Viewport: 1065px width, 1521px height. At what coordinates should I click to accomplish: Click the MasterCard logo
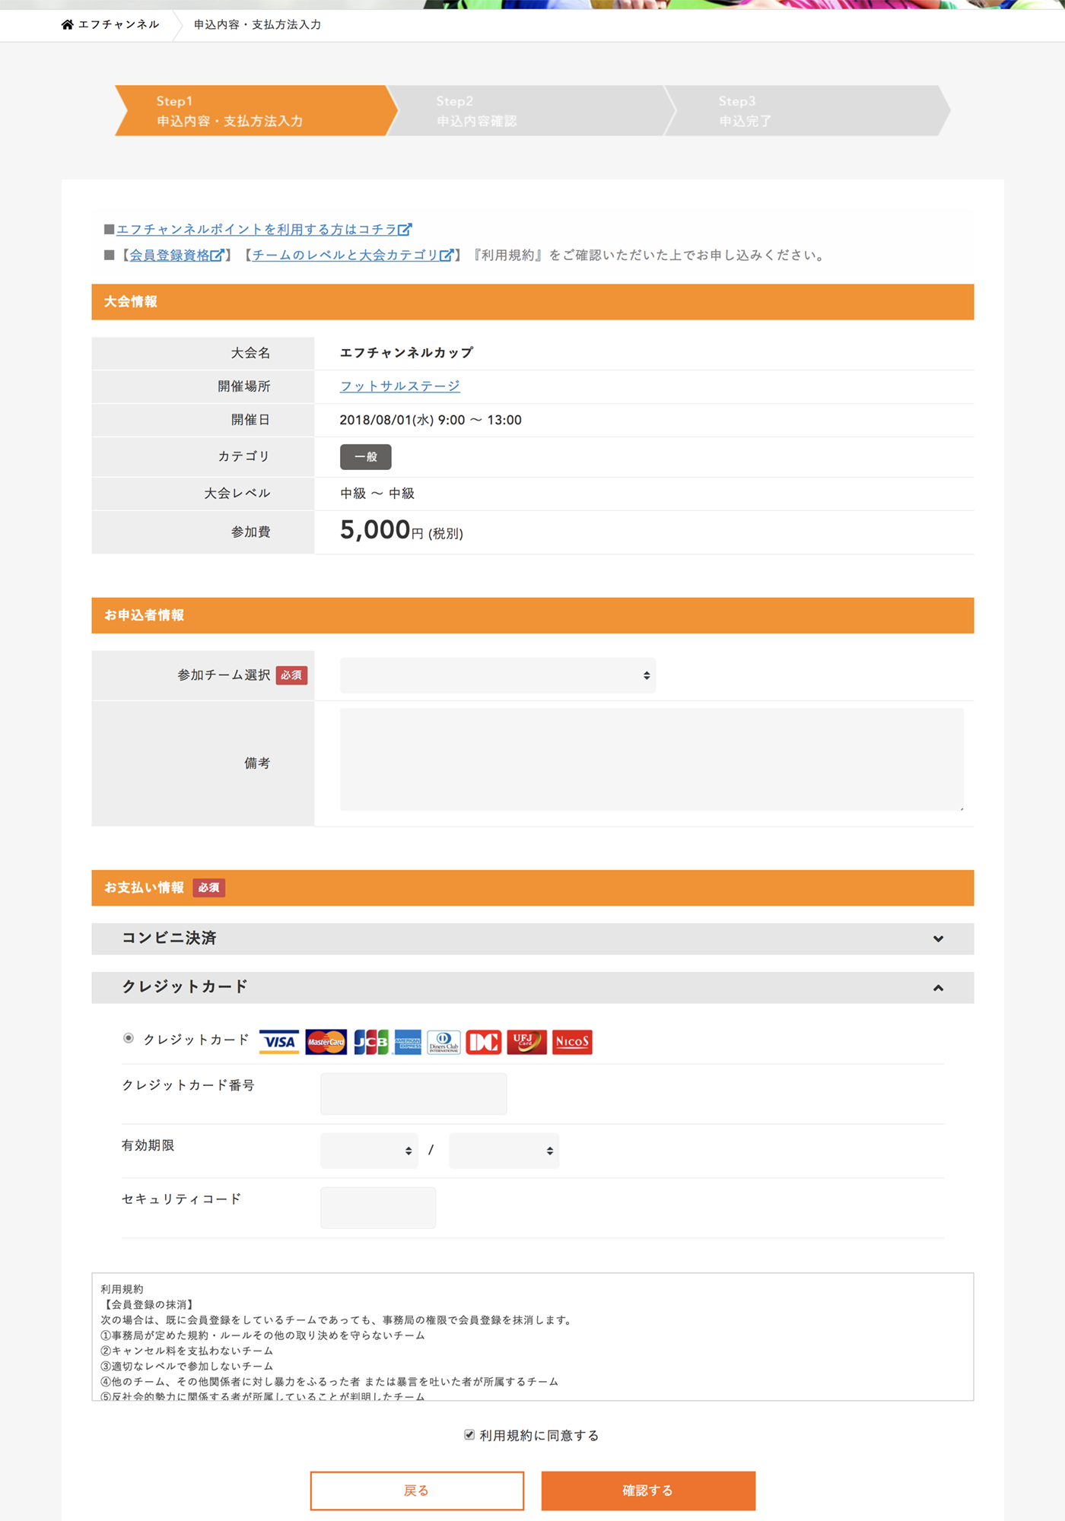tap(326, 1041)
